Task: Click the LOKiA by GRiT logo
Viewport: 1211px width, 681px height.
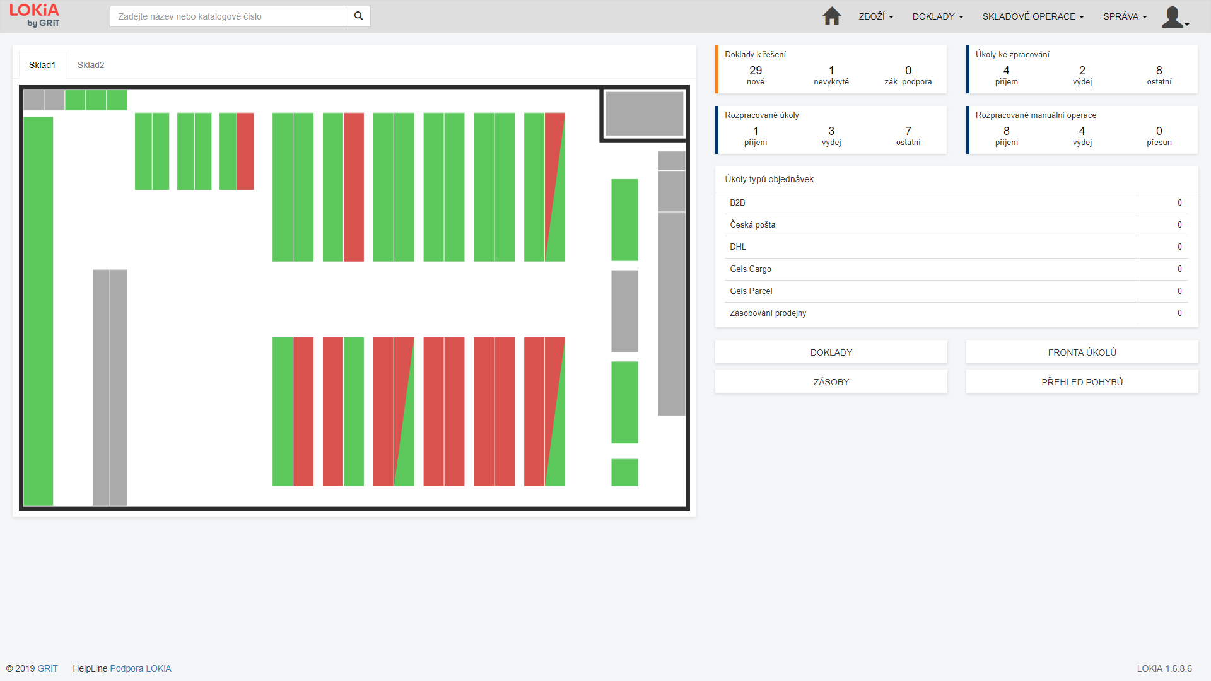Action: point(35,16)
